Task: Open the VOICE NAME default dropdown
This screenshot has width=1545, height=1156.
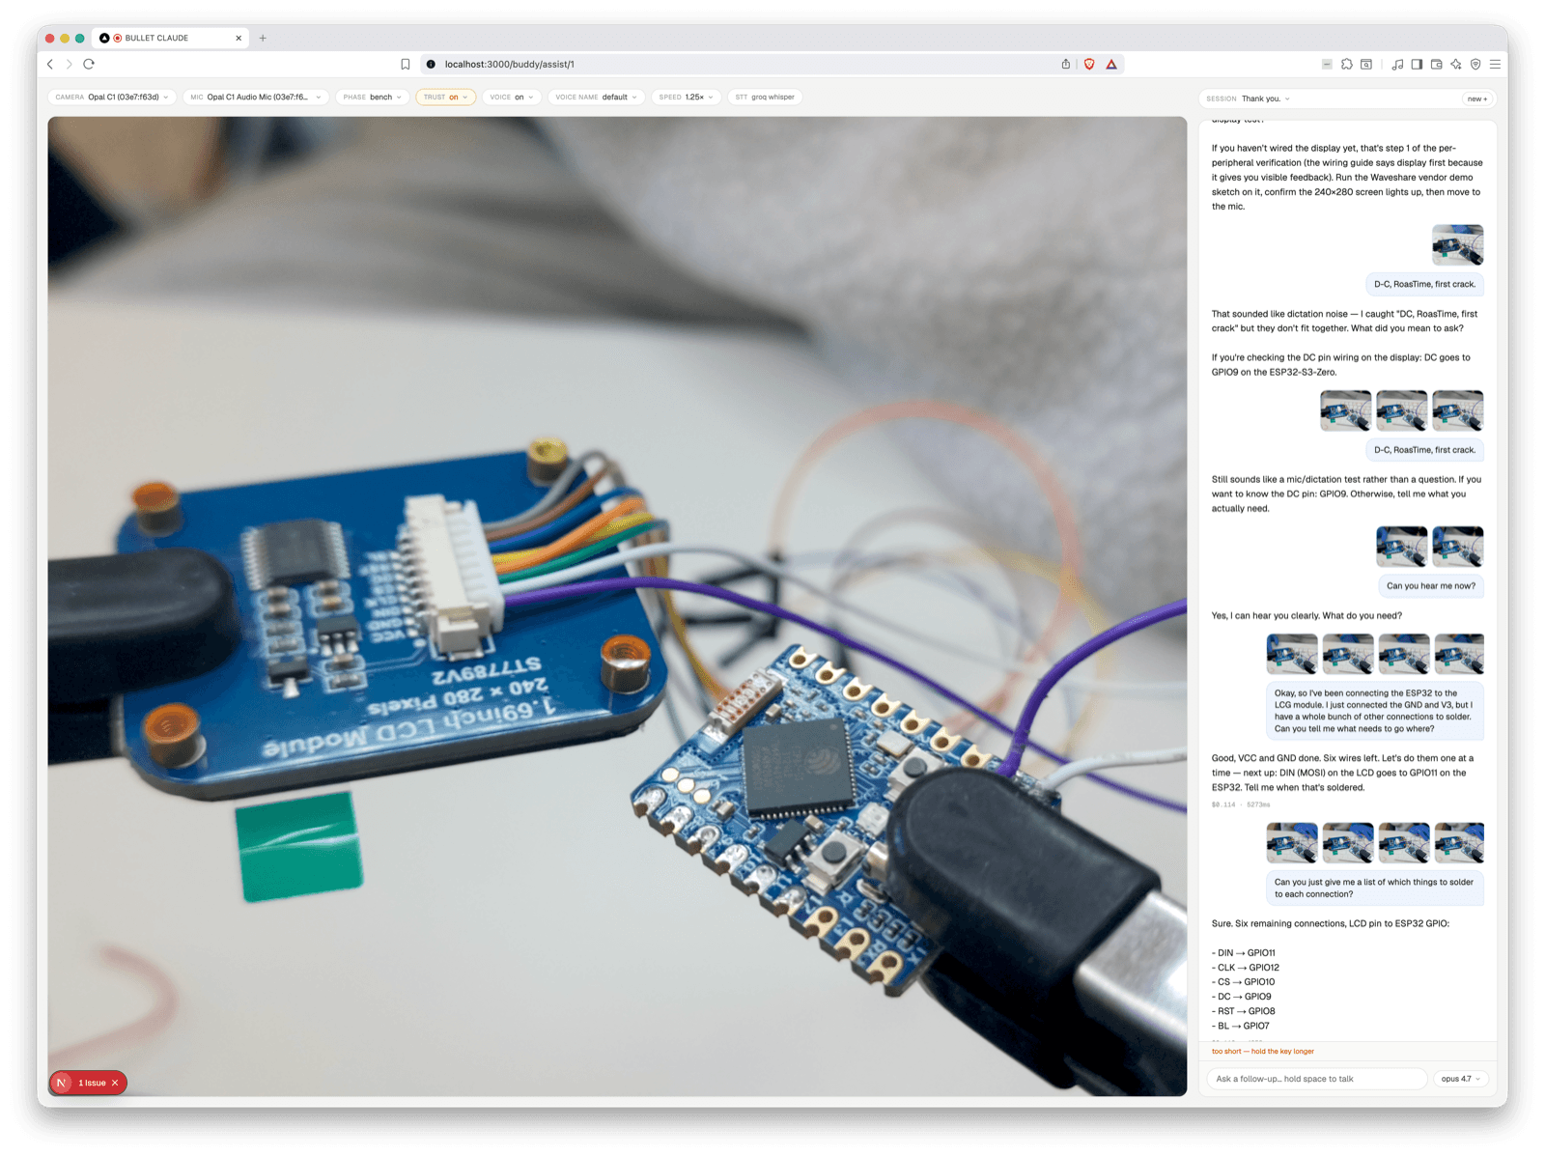Action: (596, 97)
